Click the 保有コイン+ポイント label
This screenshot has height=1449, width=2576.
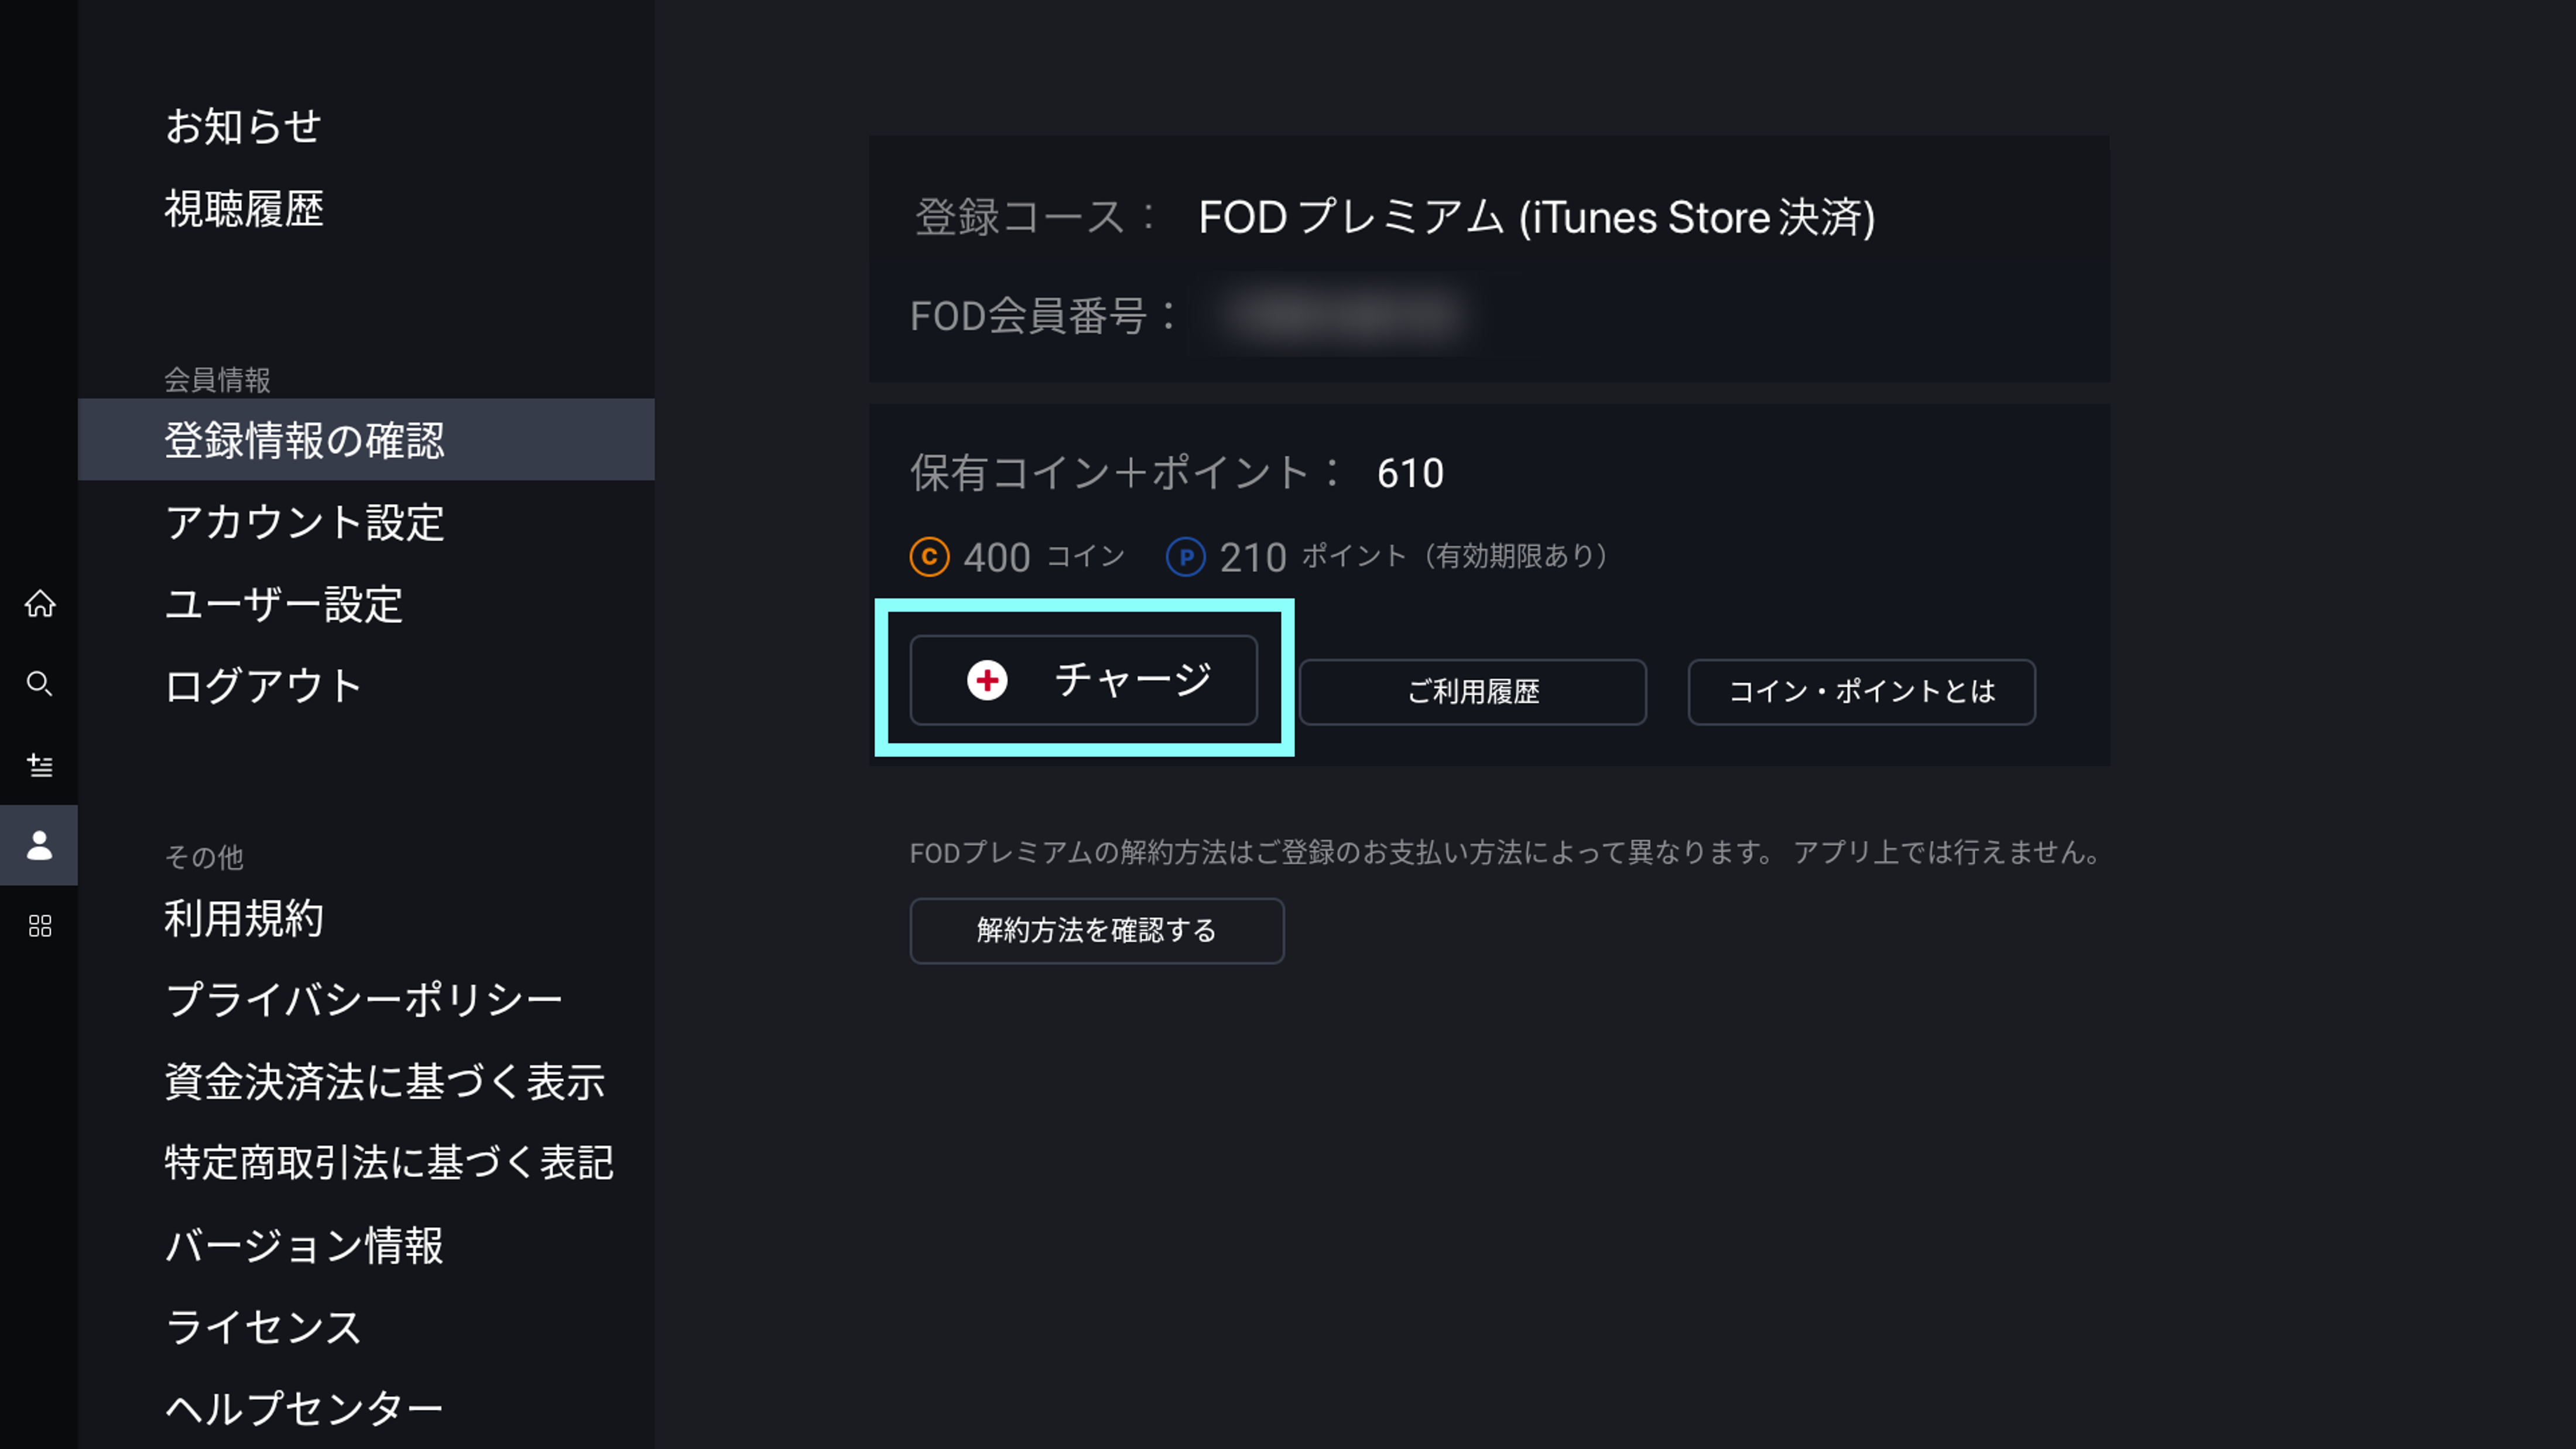pos(1125,474)
